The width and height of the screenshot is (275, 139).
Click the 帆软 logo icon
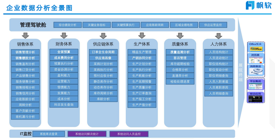point(250,5)
